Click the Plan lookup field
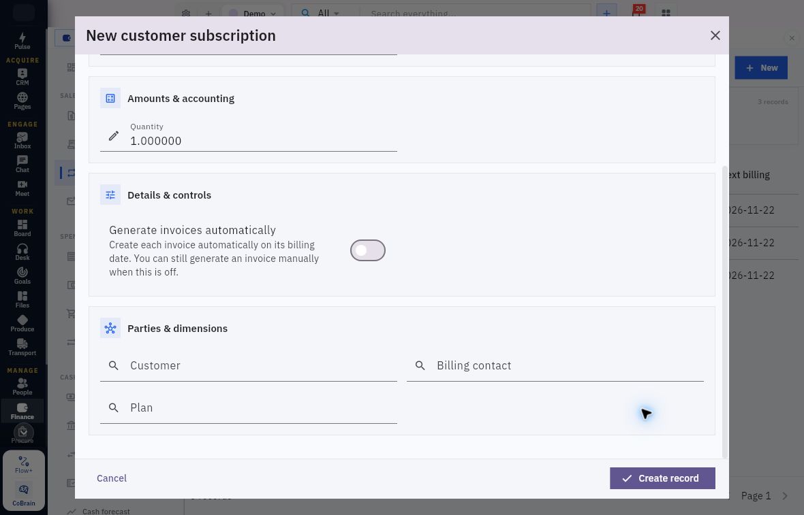 click(249, 408)
